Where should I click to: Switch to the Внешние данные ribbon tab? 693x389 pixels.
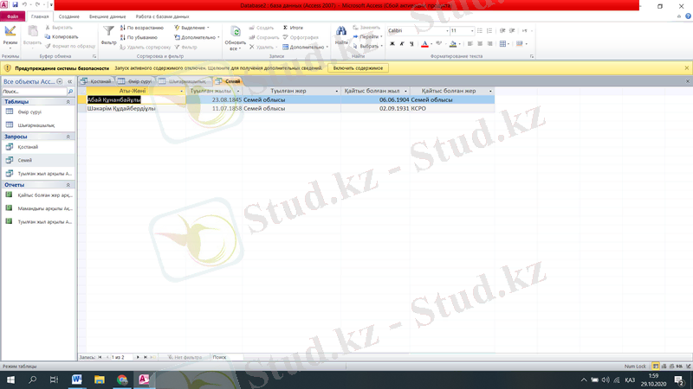[x=107, y=16]
